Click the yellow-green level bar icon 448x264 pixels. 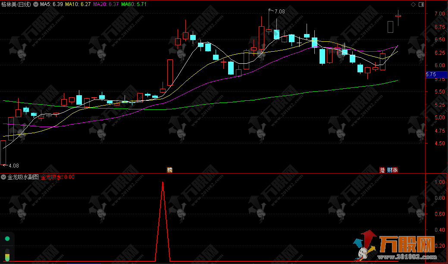click(7, 255)
